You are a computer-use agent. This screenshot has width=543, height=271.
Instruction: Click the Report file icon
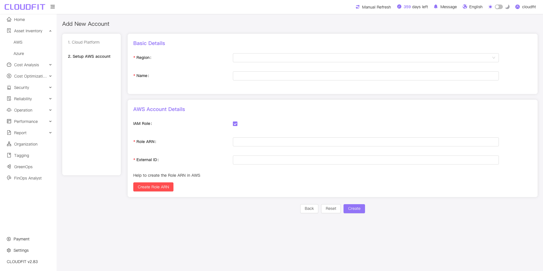[x=9, y=133]
